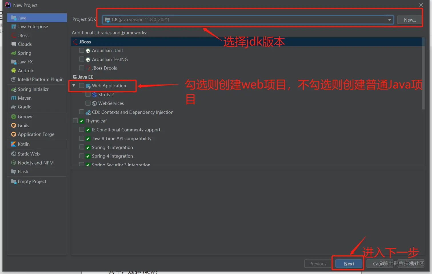Select Kotlin project type text

(x=24, y=144)
